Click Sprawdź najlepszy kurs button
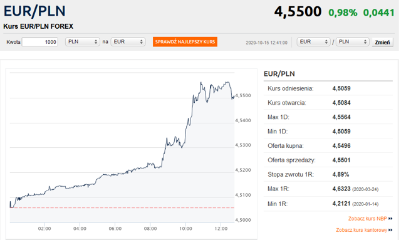 pyautogui.click(x=185, y=42)
